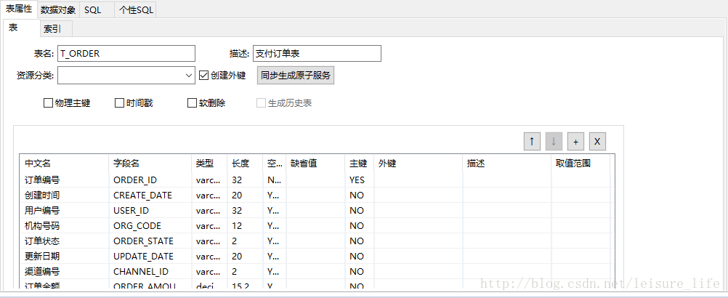This screenshot has height=298, width=728.
Task: Switch to the 表属性 tab
Action: [19, 9]
